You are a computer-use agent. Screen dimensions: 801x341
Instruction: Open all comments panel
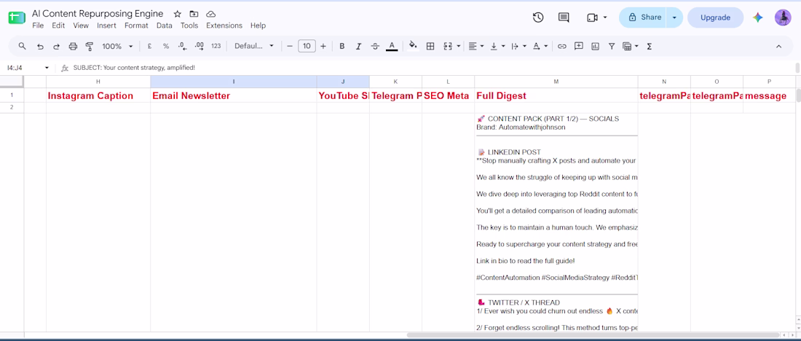(564, 17)
